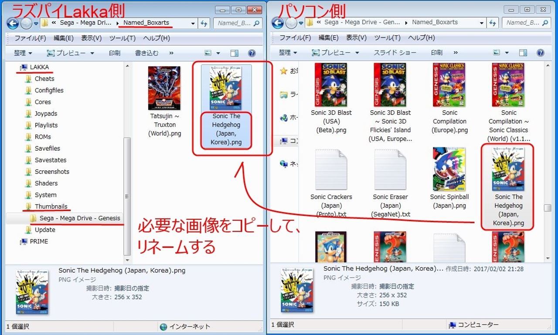Open プレビュー dropdown in left window toolbar

pyautogui.click(x=70, y=53)
